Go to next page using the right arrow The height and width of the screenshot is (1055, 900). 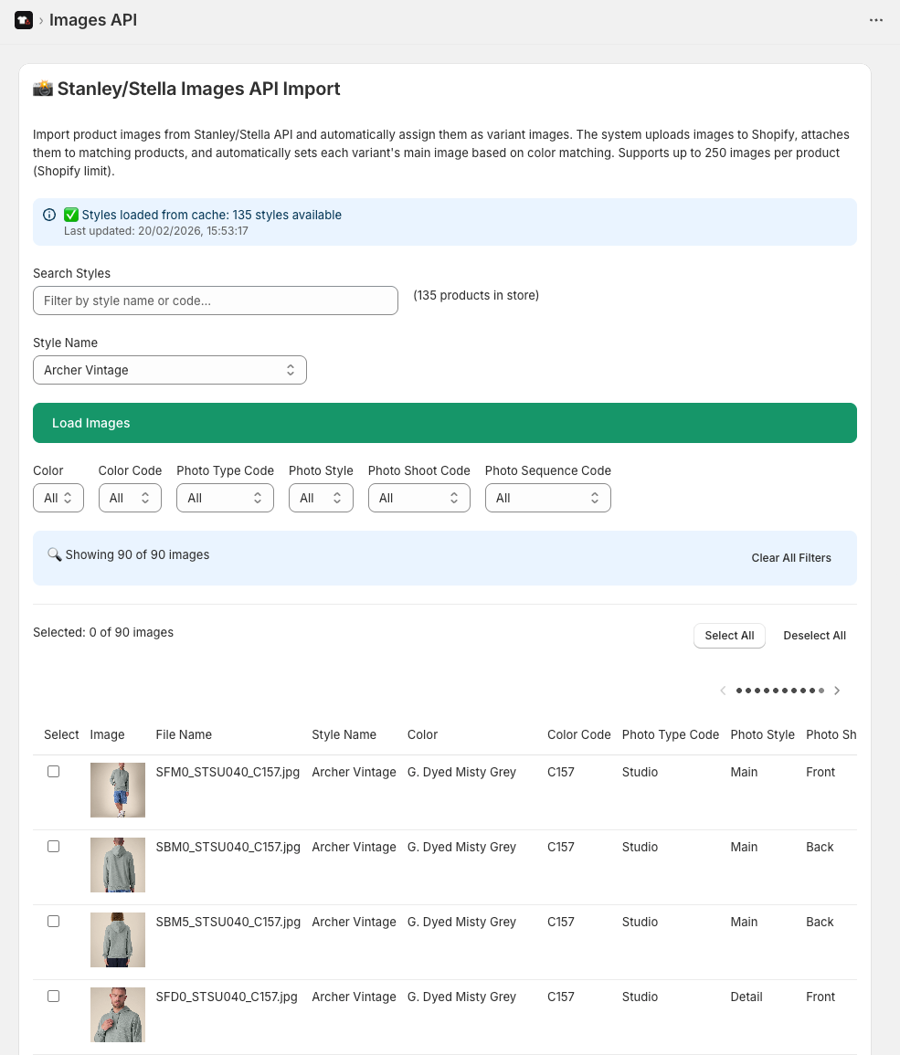coord(837,691)
